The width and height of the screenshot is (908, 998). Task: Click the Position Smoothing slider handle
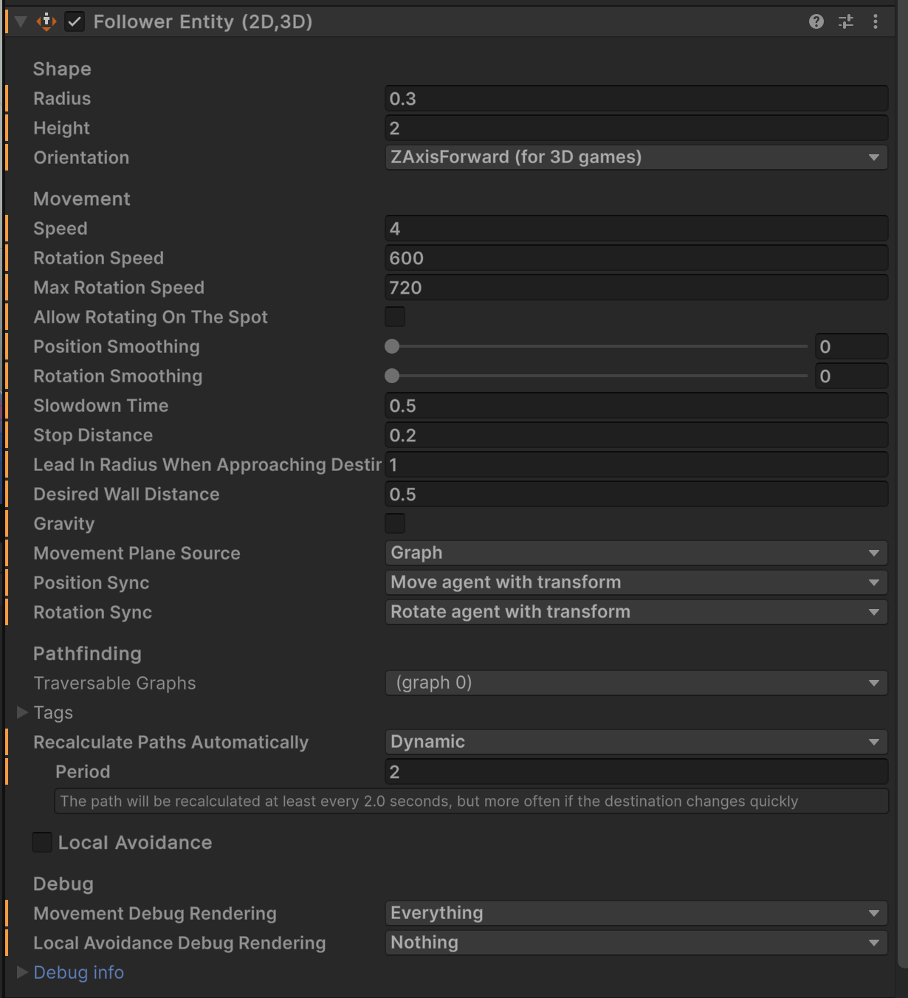[392, 346]
